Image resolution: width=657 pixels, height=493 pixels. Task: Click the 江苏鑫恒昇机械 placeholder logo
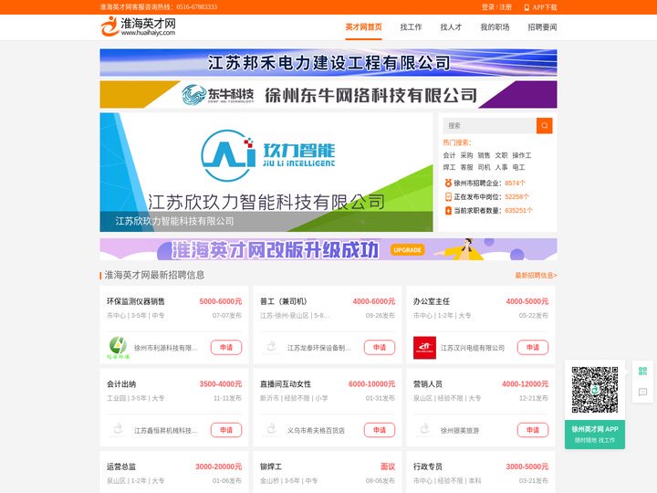pyautogui.click(x=118, y=430)
